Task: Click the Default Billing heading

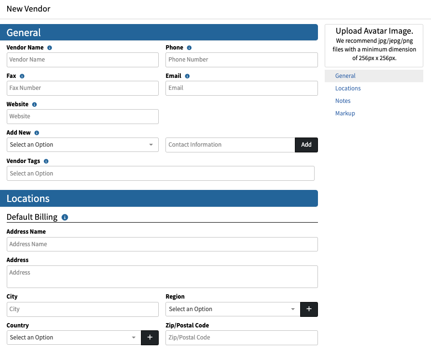Action: [x=32, y=217]
